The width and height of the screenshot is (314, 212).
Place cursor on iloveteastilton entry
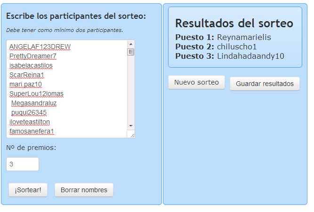(30, 122)
